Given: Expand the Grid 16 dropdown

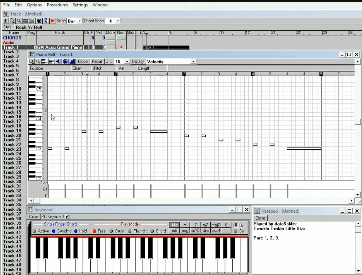Looking at the screenshot, I should (127, 62).
